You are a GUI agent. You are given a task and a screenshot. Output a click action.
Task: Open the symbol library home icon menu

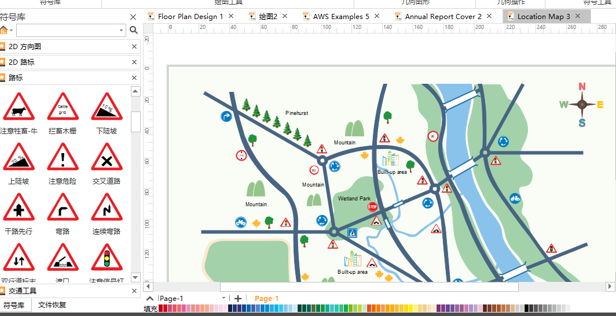[6, 30]
